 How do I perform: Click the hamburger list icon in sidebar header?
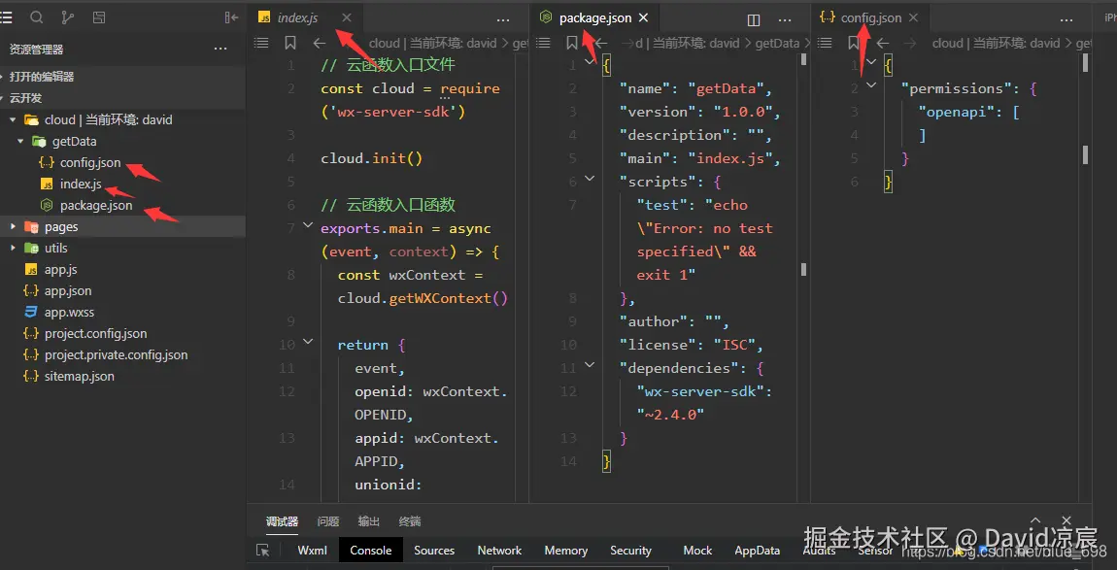click(x=7, y=17)
